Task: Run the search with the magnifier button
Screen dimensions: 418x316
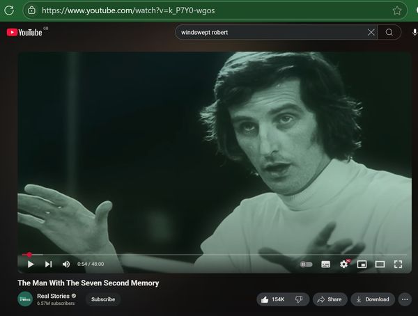Action: click(x=389, y=33)
